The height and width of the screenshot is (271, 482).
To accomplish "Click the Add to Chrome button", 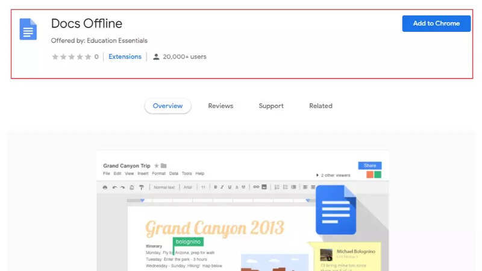I will [x=436, y=23].
